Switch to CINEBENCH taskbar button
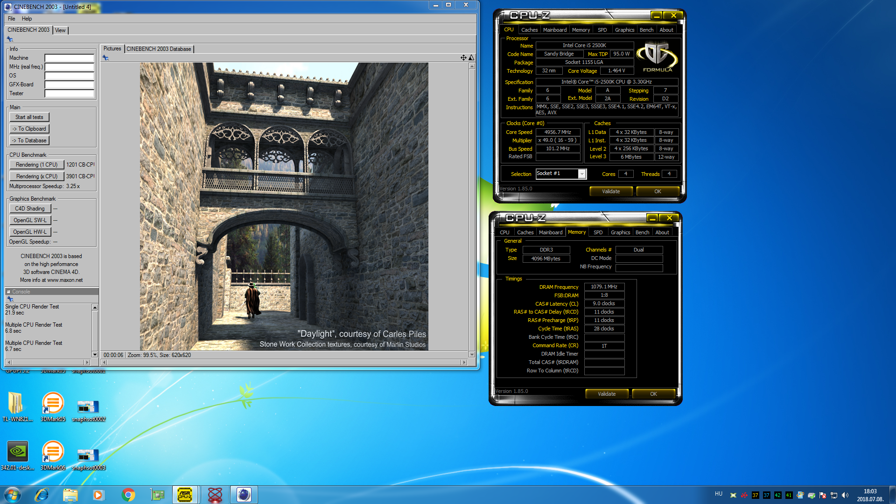 244,495
